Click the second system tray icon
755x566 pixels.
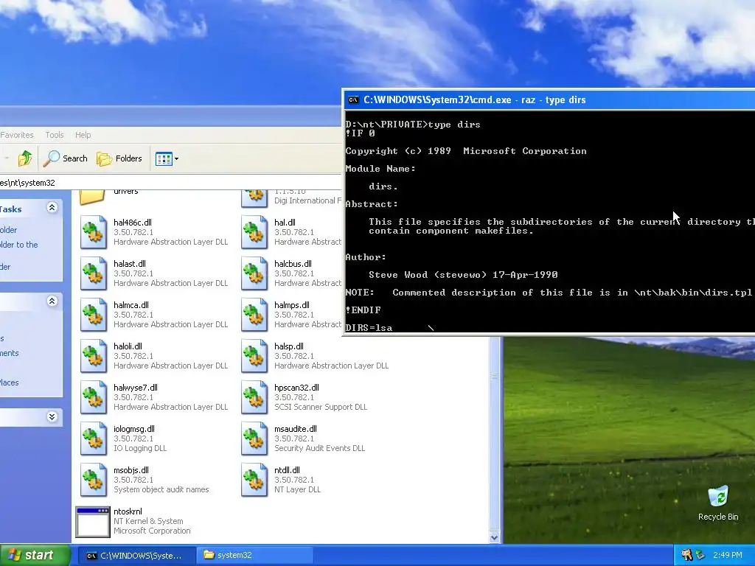click(x=700, y=556)
